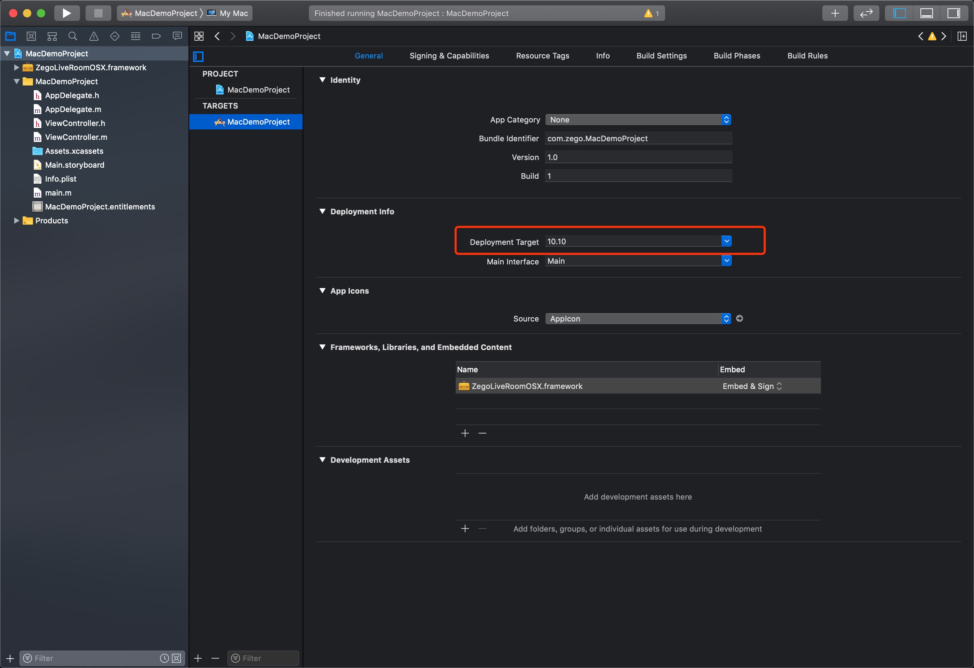Run the project with the Play button
Viewport: 974px width, 668px height.
point(67,13)
